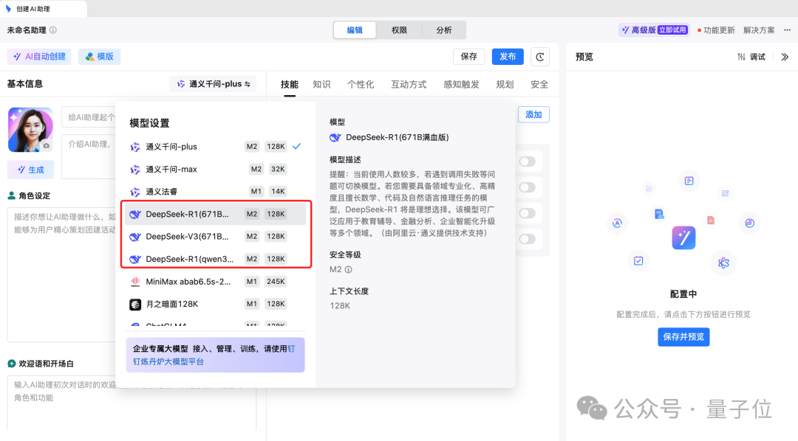Image resolution: width=798 pixels, height=441 pixels.
Task: Click the blue 发布 publish button
Action: pos(508,57)
